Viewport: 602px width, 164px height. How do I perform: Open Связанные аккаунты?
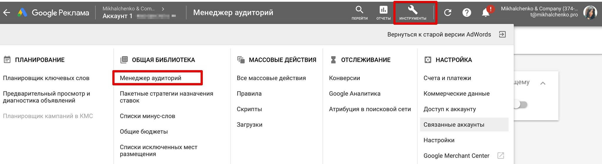click(x=464, y=125)
